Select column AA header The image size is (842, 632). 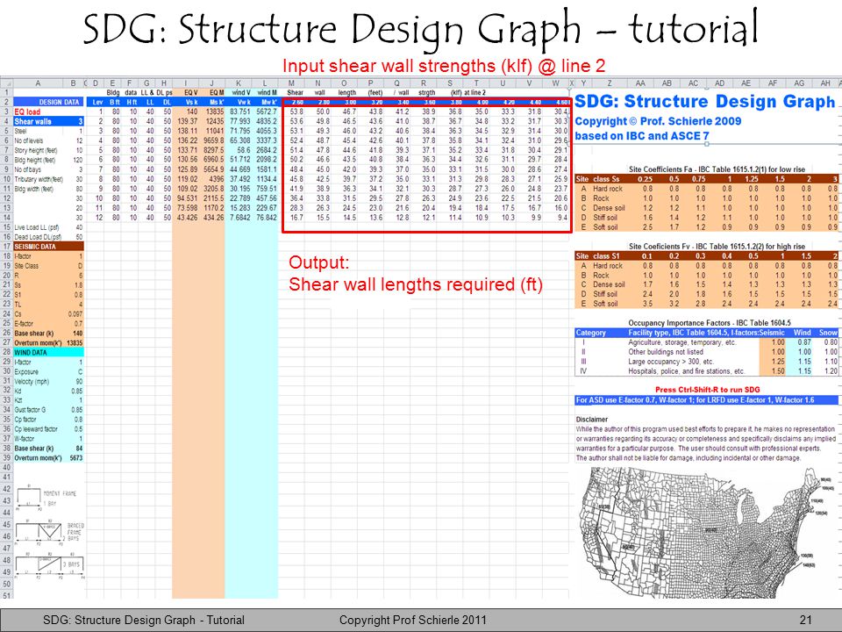640,83
